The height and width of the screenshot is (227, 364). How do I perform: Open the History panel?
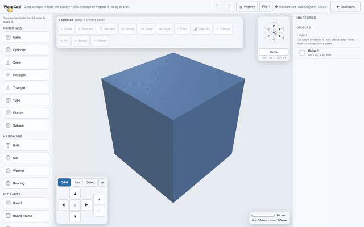point(247,7)
